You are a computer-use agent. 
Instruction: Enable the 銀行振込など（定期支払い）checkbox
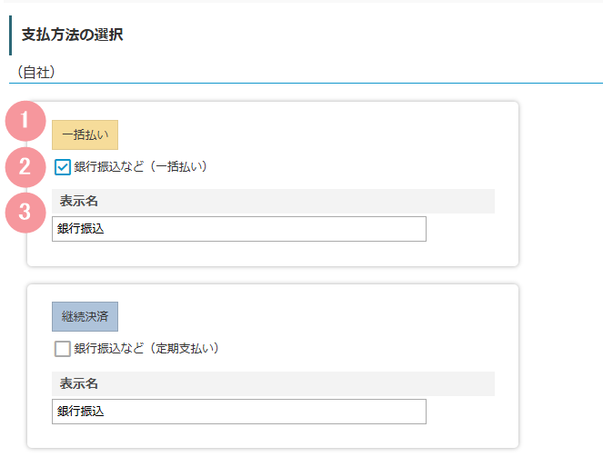pyautogui.click(x=63, y=349)
